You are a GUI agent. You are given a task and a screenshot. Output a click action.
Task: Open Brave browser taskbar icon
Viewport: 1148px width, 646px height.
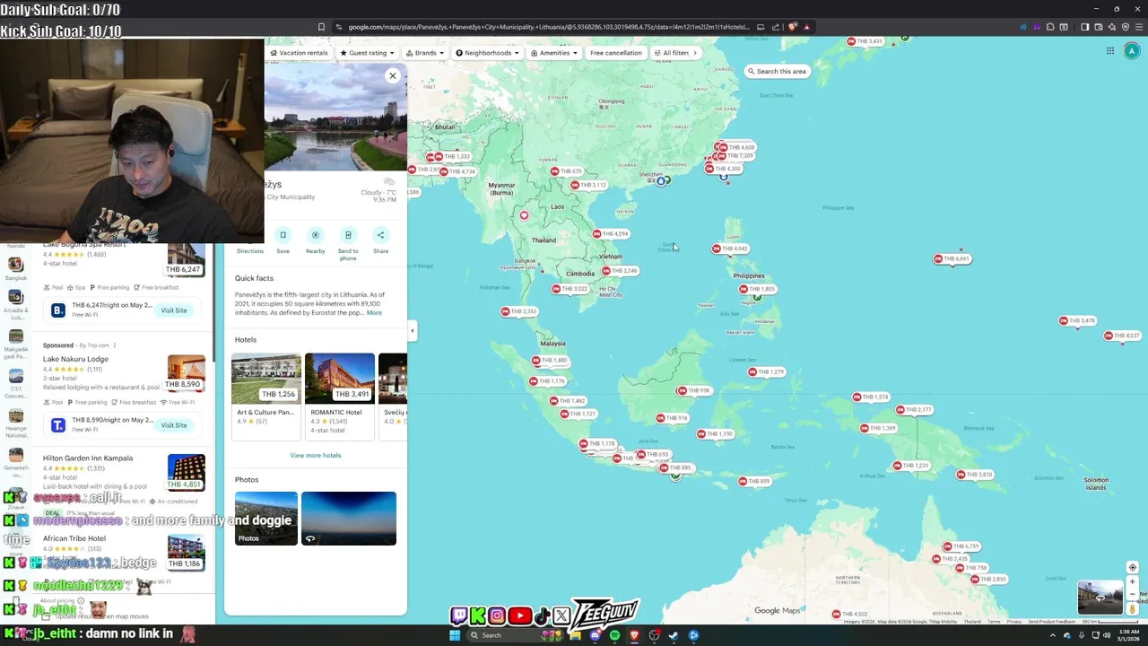coord(634,635)
